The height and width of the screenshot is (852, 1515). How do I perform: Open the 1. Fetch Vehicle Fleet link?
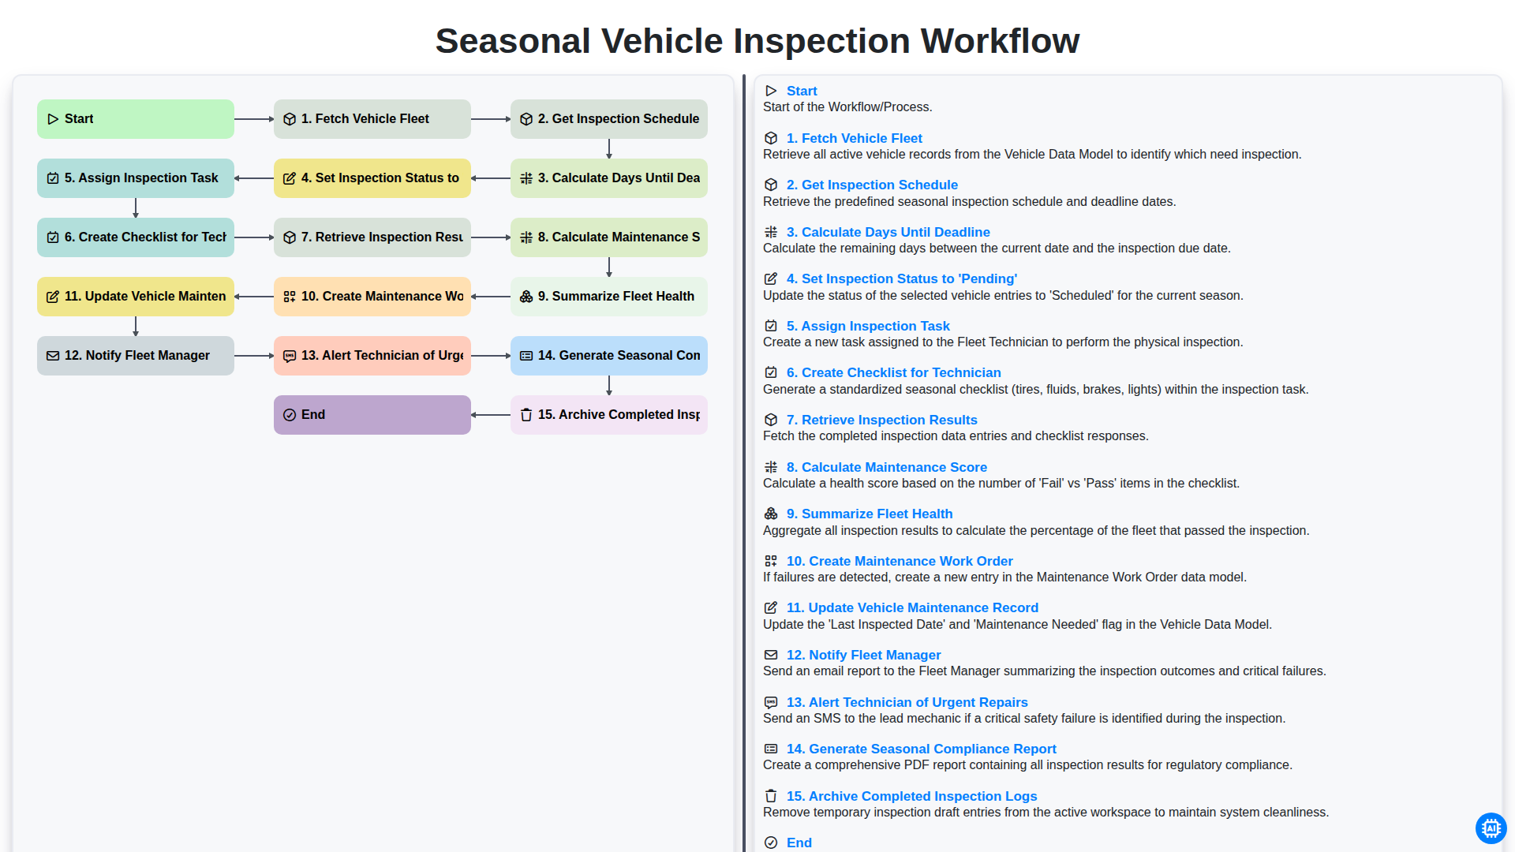point(854,138)
